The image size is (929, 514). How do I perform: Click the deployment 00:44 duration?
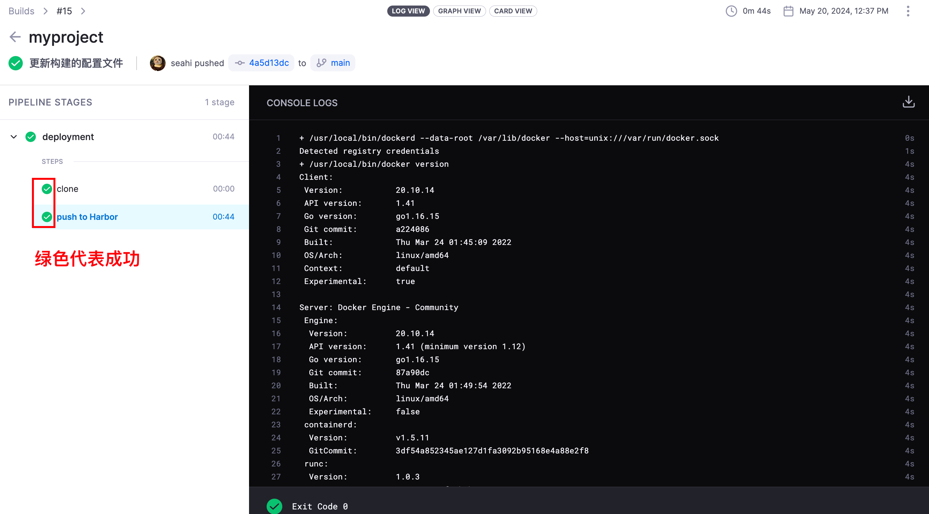pyautogui.click(x=224, y=136)
